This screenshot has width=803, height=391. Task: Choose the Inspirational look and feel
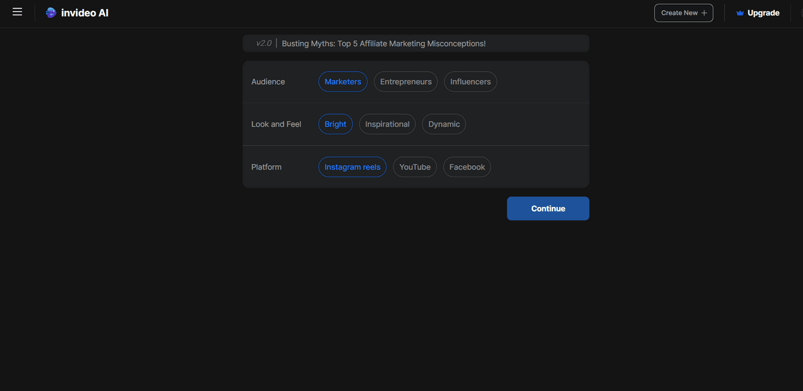tap(387, 124)
